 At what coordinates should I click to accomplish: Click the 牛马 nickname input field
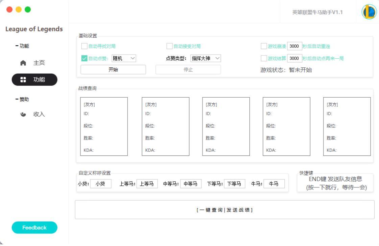[x=274, y=184]
